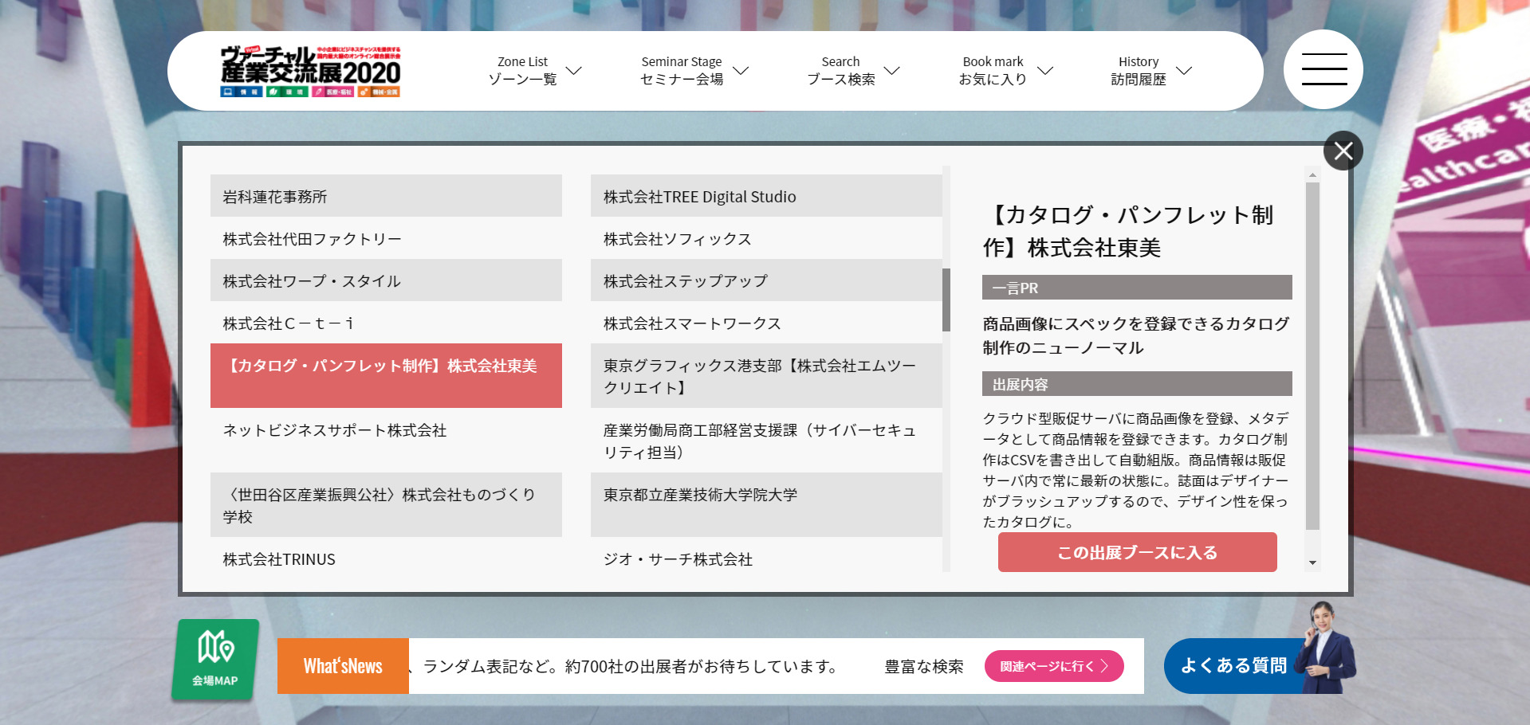Click the detail panel scroll-up arrow
Screen dimensions: 1530x725
(1312, 174)
